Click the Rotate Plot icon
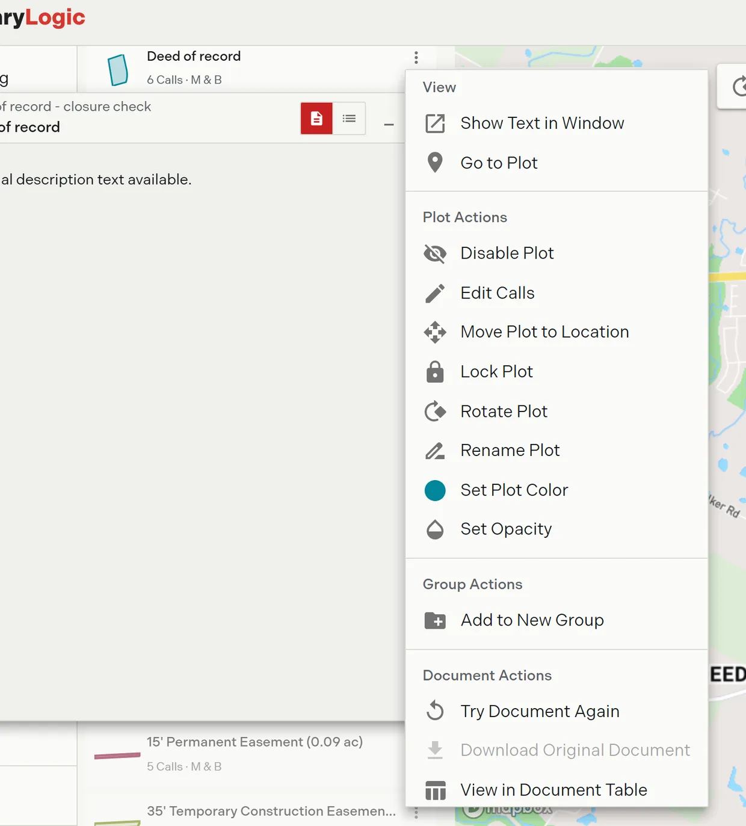746x826 pixels. tap(435, 411)
